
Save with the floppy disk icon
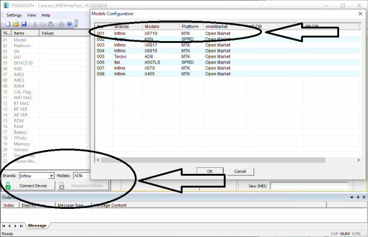pos(24,24)
